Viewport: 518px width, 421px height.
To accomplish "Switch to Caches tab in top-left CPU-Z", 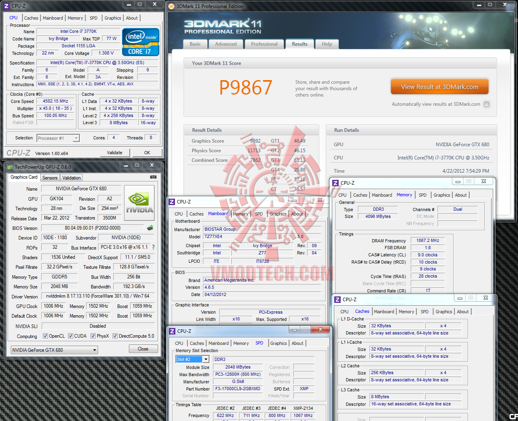I will (x=31, y=18).
